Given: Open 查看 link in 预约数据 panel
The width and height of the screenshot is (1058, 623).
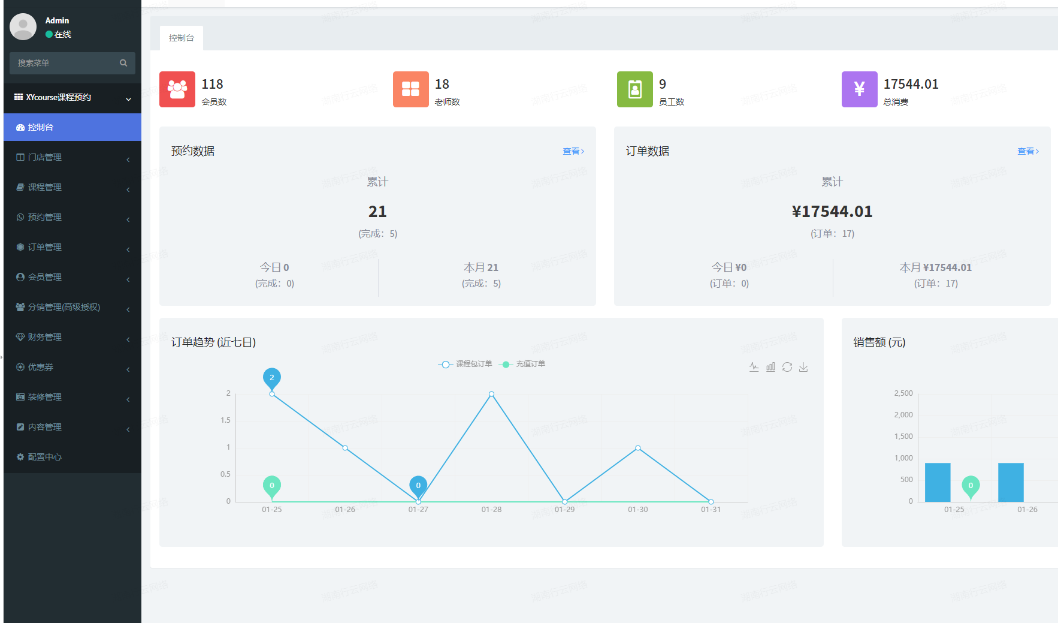Looking at the screenshot, I should (573, 151).
